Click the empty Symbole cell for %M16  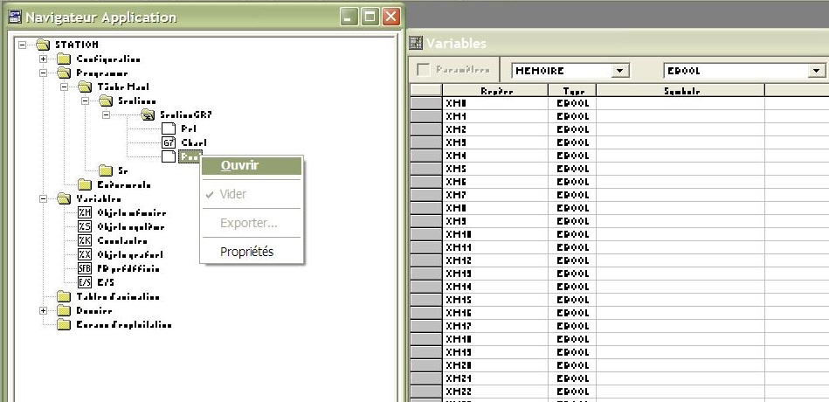[681, 313]
